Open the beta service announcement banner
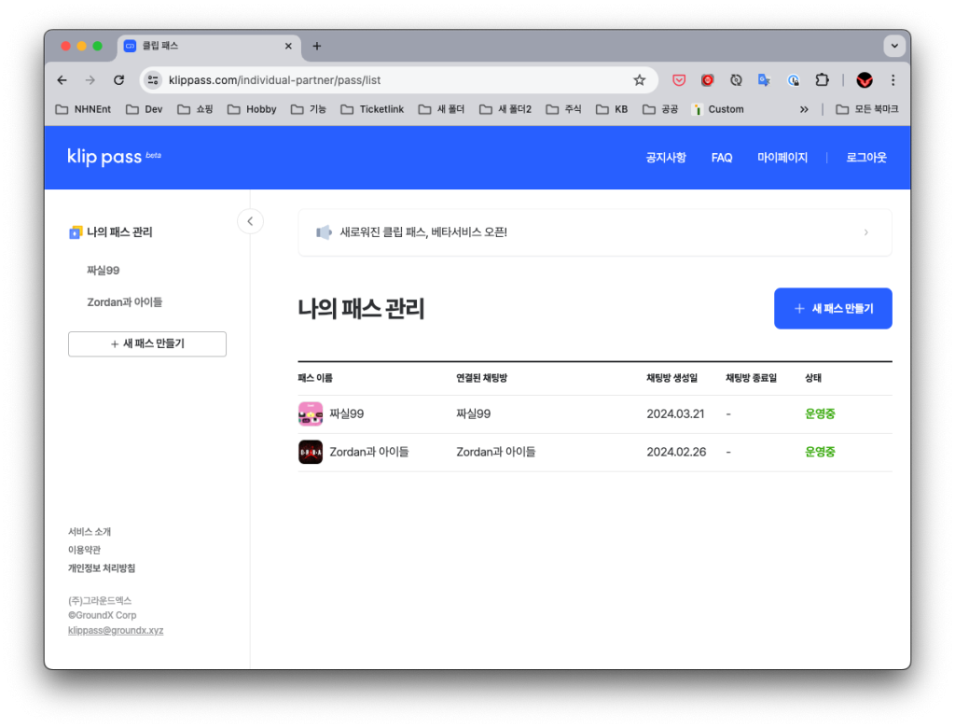This screenshot has height=728, width=955. point(594,232)
